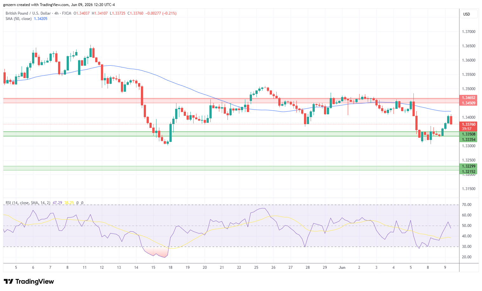Click the open value O1.34037
Viewport: 482px width, 291px height.
coord(82,13)
